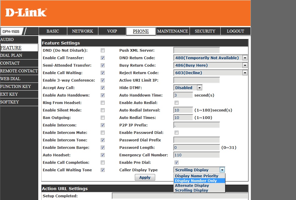The image size is (296, 200).
Task: Switch to the NETWORK tab
Action: pos(83,31)
